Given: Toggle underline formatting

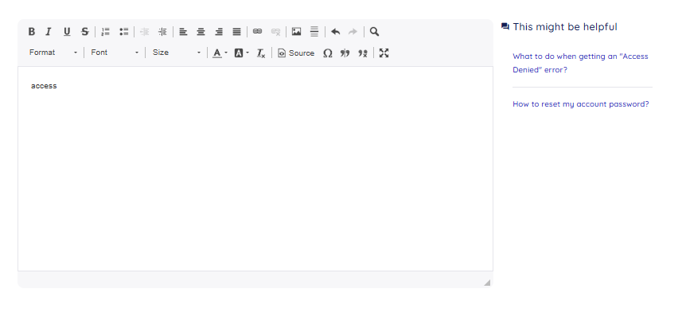Looking at the screenshot, I should [x=67, y=32].
